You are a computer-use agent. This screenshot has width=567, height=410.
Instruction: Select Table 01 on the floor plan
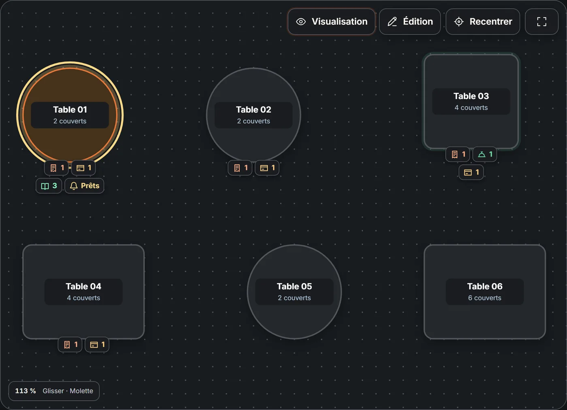[70, 115]
